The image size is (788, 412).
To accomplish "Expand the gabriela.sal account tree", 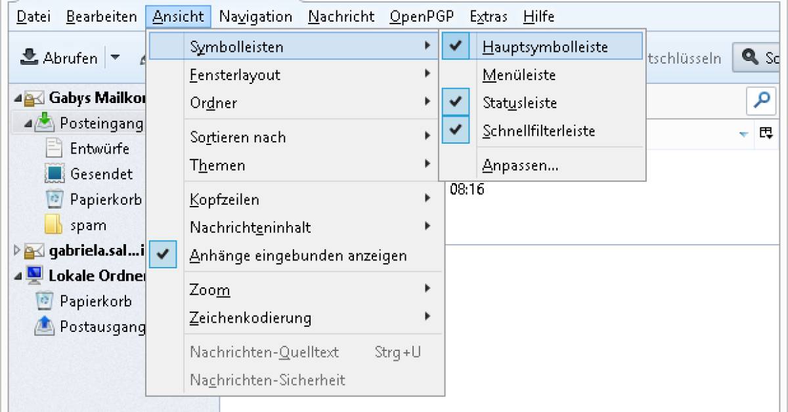I will tap(18, 251).
